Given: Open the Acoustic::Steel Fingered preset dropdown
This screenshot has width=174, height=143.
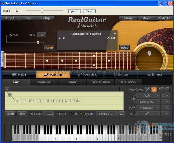Looking at the screenshot, I should [x=115, y=33].
